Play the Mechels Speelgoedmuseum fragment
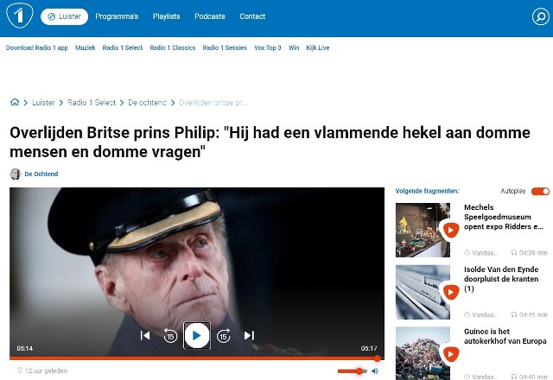The image size is (553, 380). (450, 231)
